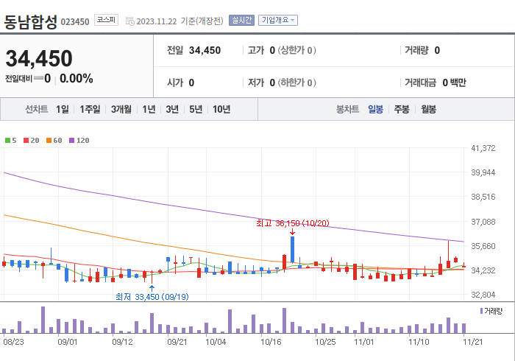Select the 1일 line chart tab

62,109
